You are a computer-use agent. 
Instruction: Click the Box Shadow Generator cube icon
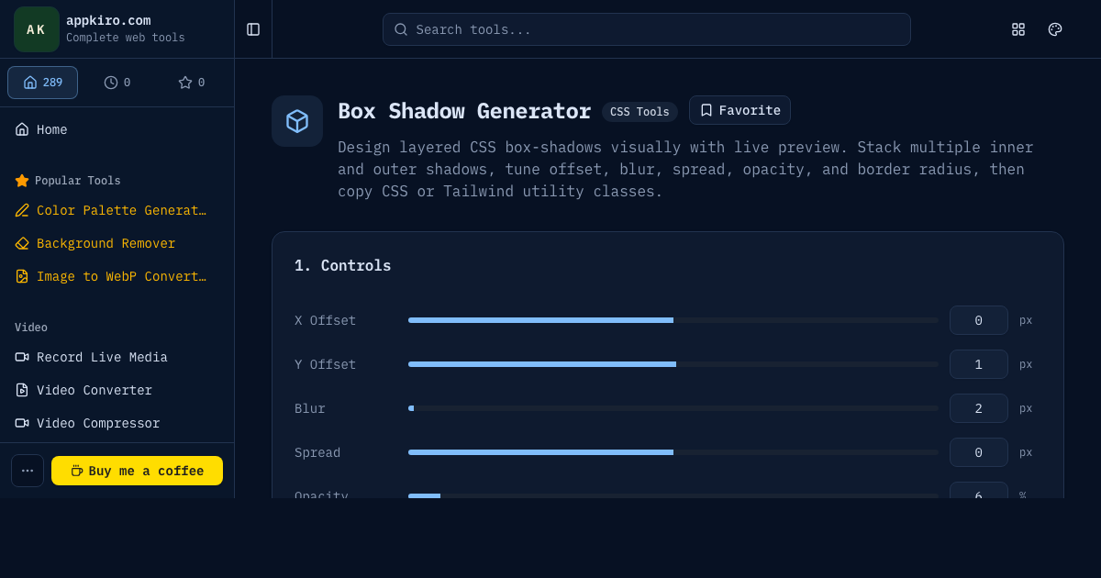[x=297, y=121]
